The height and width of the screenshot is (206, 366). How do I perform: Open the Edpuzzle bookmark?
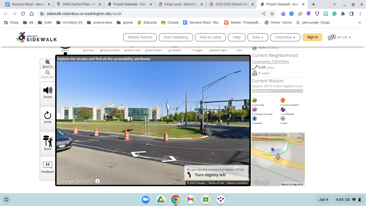click(147, 22)
